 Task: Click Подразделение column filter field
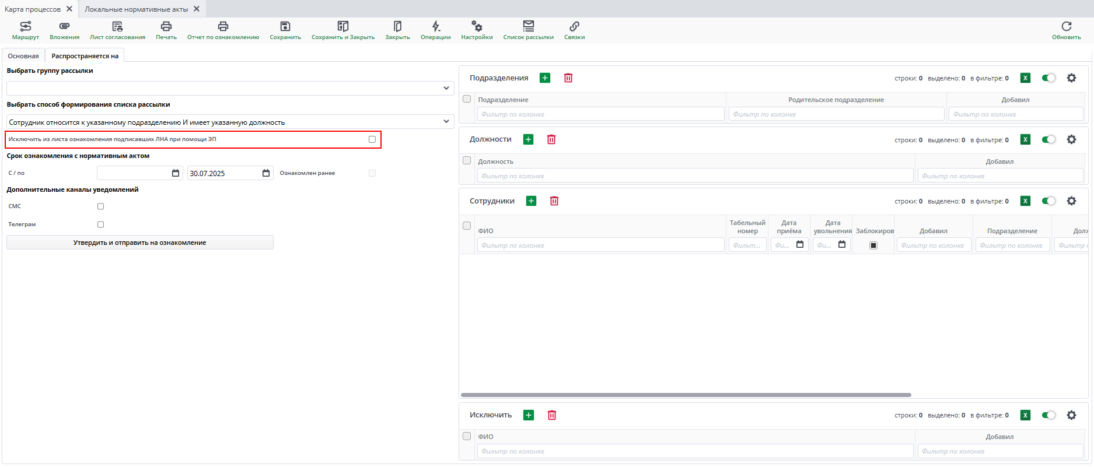point(601,114)
